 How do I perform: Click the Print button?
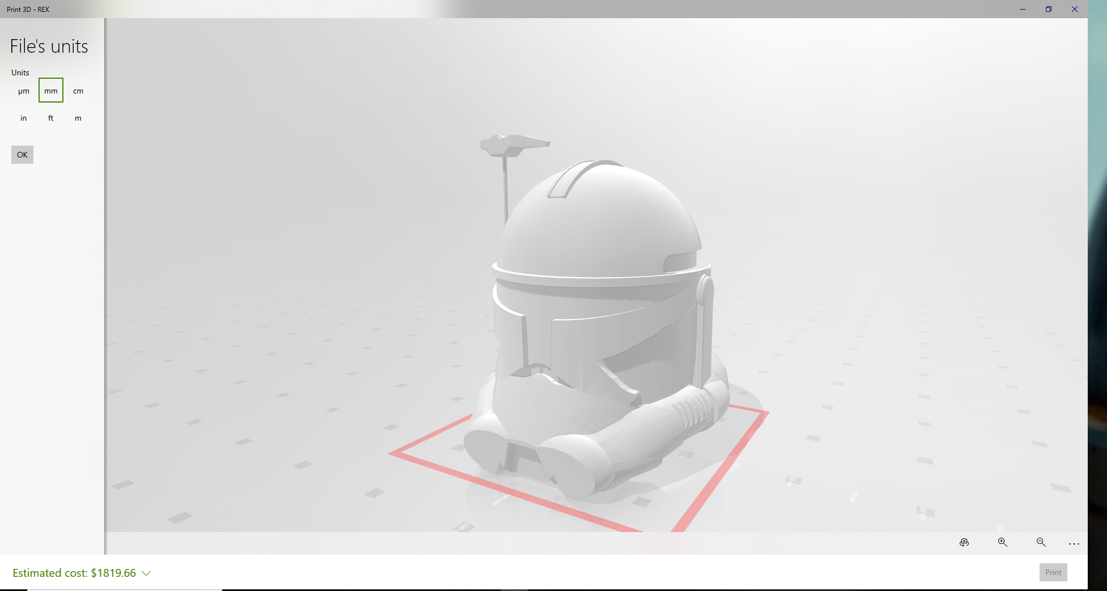(x=1053, y=572)
